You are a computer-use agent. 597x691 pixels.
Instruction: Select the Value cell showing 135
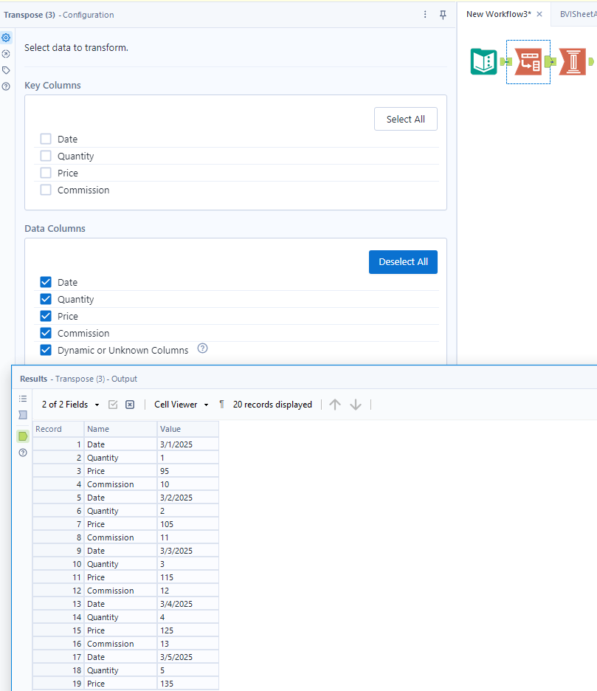[188, 684]
